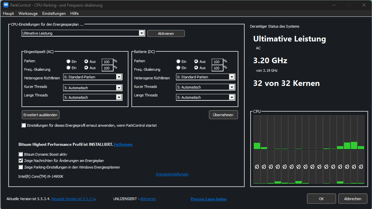Click the first leaf icon in CPU graph
The image size is (372, 209).
pos(257,167)
